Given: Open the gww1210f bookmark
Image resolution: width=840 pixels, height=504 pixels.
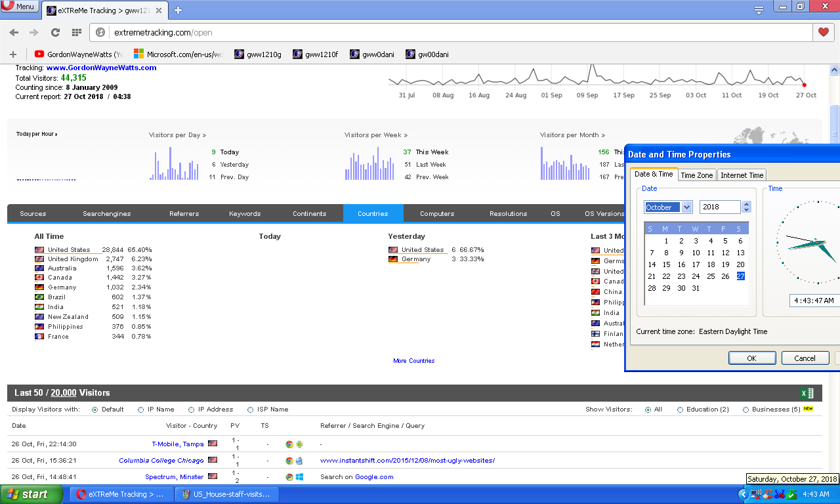Looking at the screenshot, I should point(316,54).
